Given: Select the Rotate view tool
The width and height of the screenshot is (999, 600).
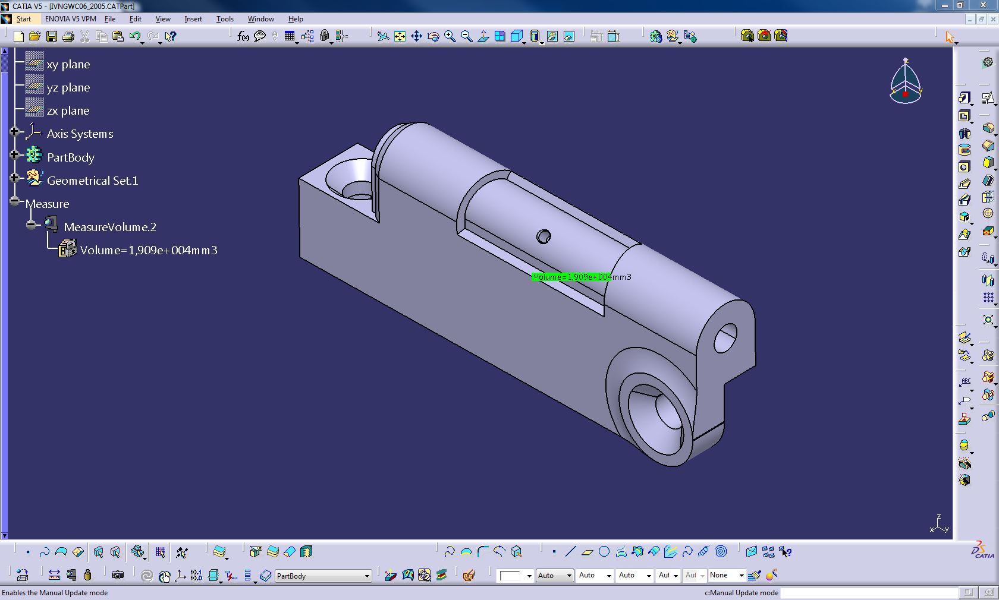Looking at the screenshot, I should (433, 36).
